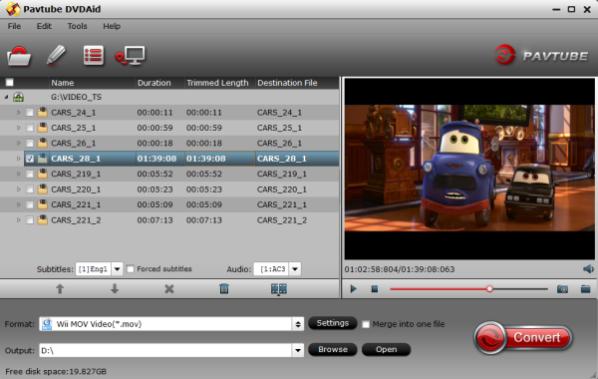
Task: Expand the CARS_25_1 row
Action: tap(18, 128)
